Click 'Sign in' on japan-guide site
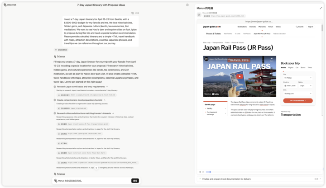Viewport: 326px width, 188px height. click(311, 27)
